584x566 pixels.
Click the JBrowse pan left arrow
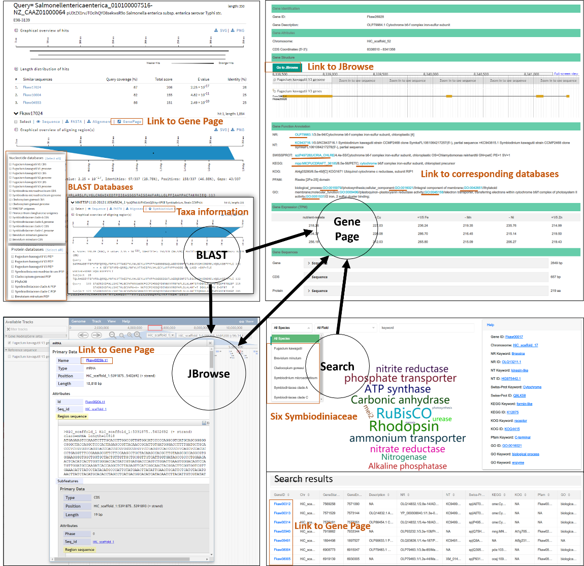(x=83, y=335)
